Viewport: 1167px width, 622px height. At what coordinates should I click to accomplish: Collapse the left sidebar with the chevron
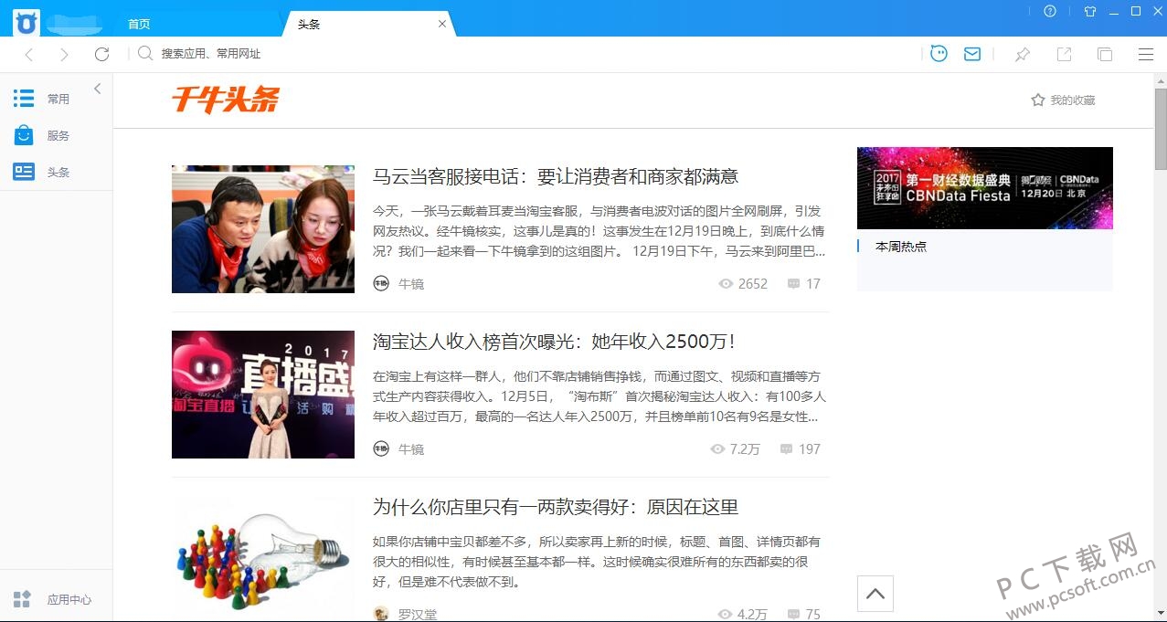pos(97,89)
